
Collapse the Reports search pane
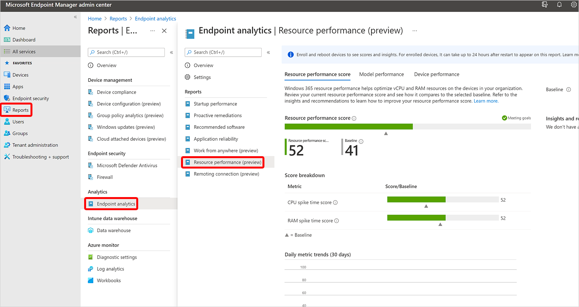click(171, 52)
